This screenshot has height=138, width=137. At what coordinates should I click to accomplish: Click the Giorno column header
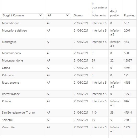tap(78, 15)
